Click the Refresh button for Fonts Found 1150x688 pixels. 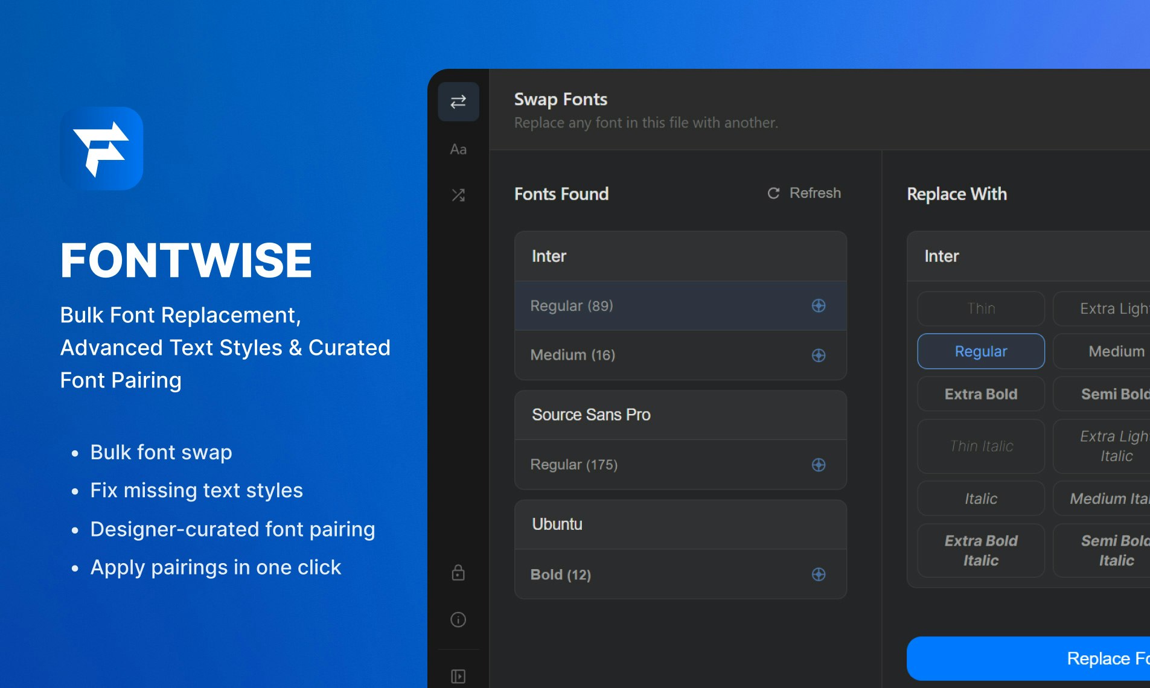pyautogui.click(x=804, y=193)
